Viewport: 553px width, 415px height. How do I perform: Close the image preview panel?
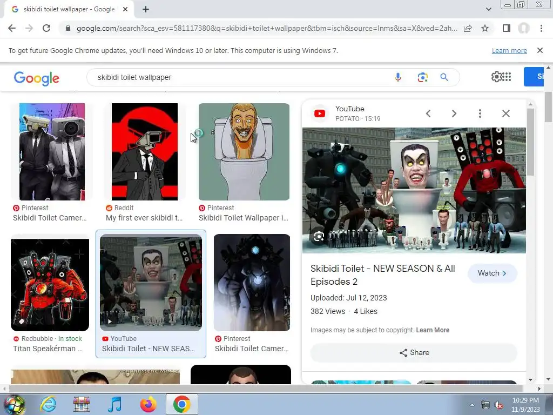pos(505,113)
